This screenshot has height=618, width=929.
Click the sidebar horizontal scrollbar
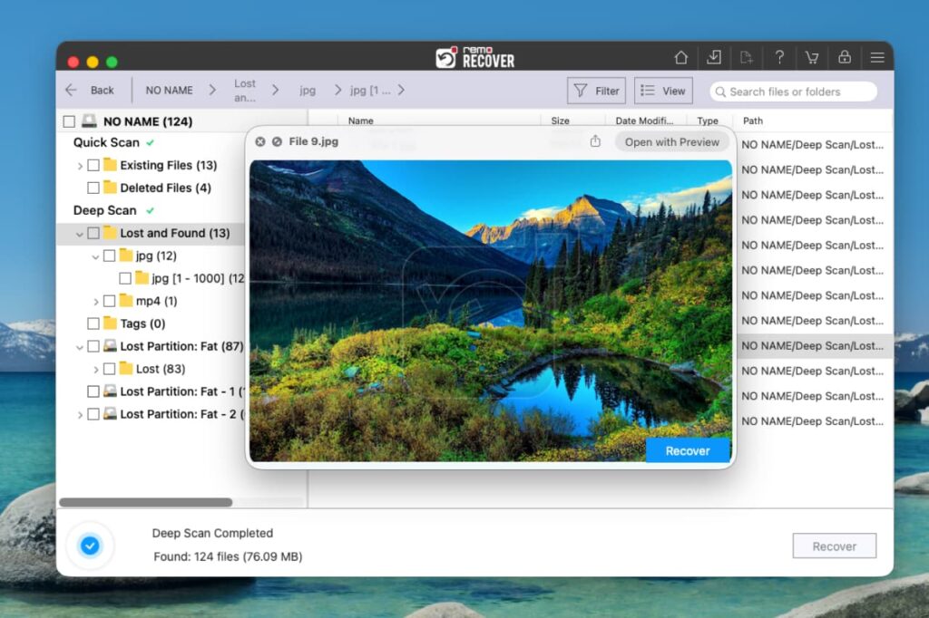[x=146, y=503]
